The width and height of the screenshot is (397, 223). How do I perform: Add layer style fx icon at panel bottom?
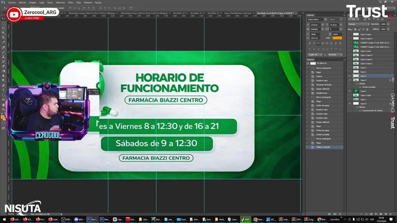[366, 214]
